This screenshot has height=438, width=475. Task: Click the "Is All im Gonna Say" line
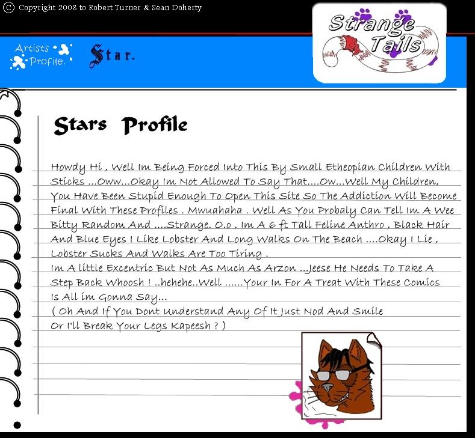tap(109, 297)
